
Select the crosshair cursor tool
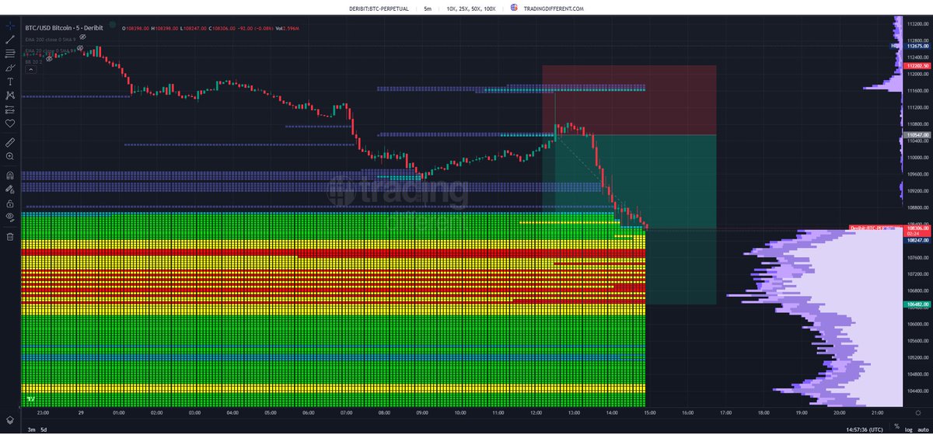click(x=10, y=25)
